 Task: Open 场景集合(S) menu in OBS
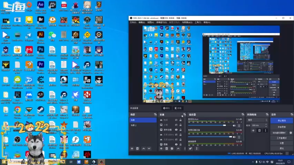tap(187, 22)
